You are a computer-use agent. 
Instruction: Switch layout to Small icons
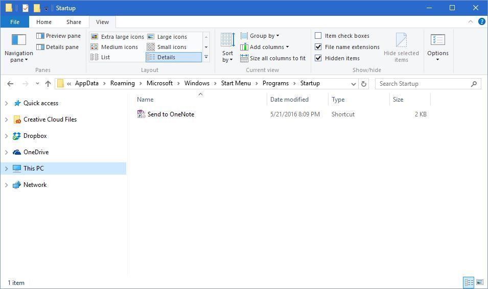(167, 47)
